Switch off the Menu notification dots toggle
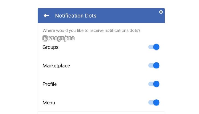199x114 pixels. click(154, 102)
